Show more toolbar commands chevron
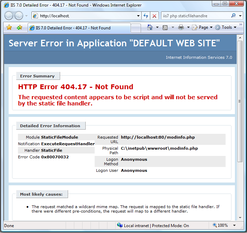 240,24
